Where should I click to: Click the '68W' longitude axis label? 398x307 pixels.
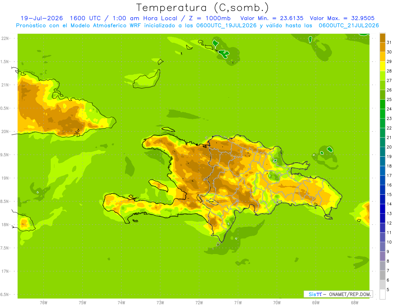[x=354, y=302]
